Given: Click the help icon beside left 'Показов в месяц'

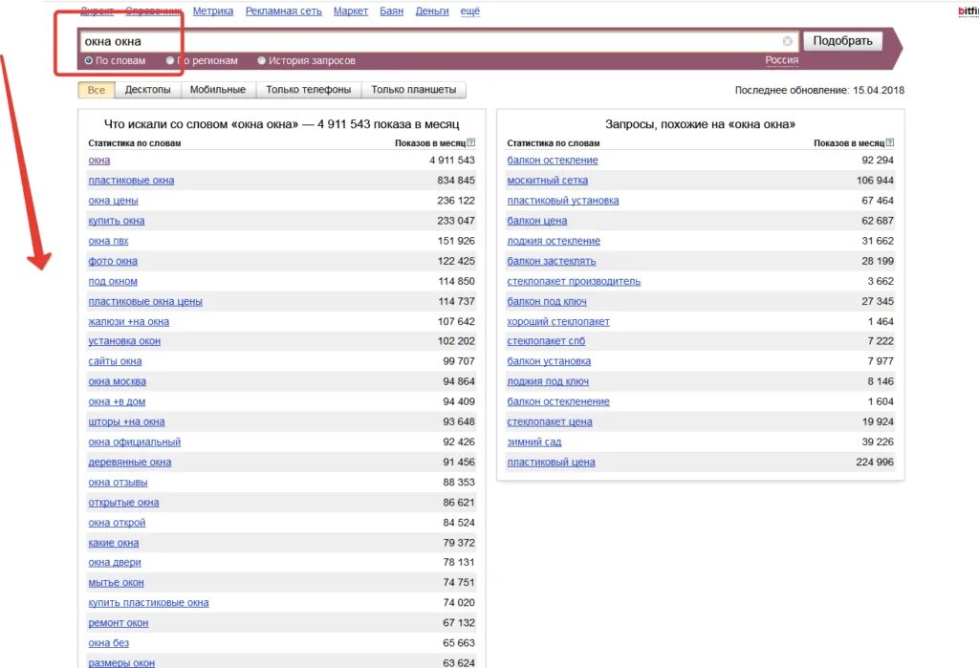Looking at the screenshot, I should pos(471,142).
